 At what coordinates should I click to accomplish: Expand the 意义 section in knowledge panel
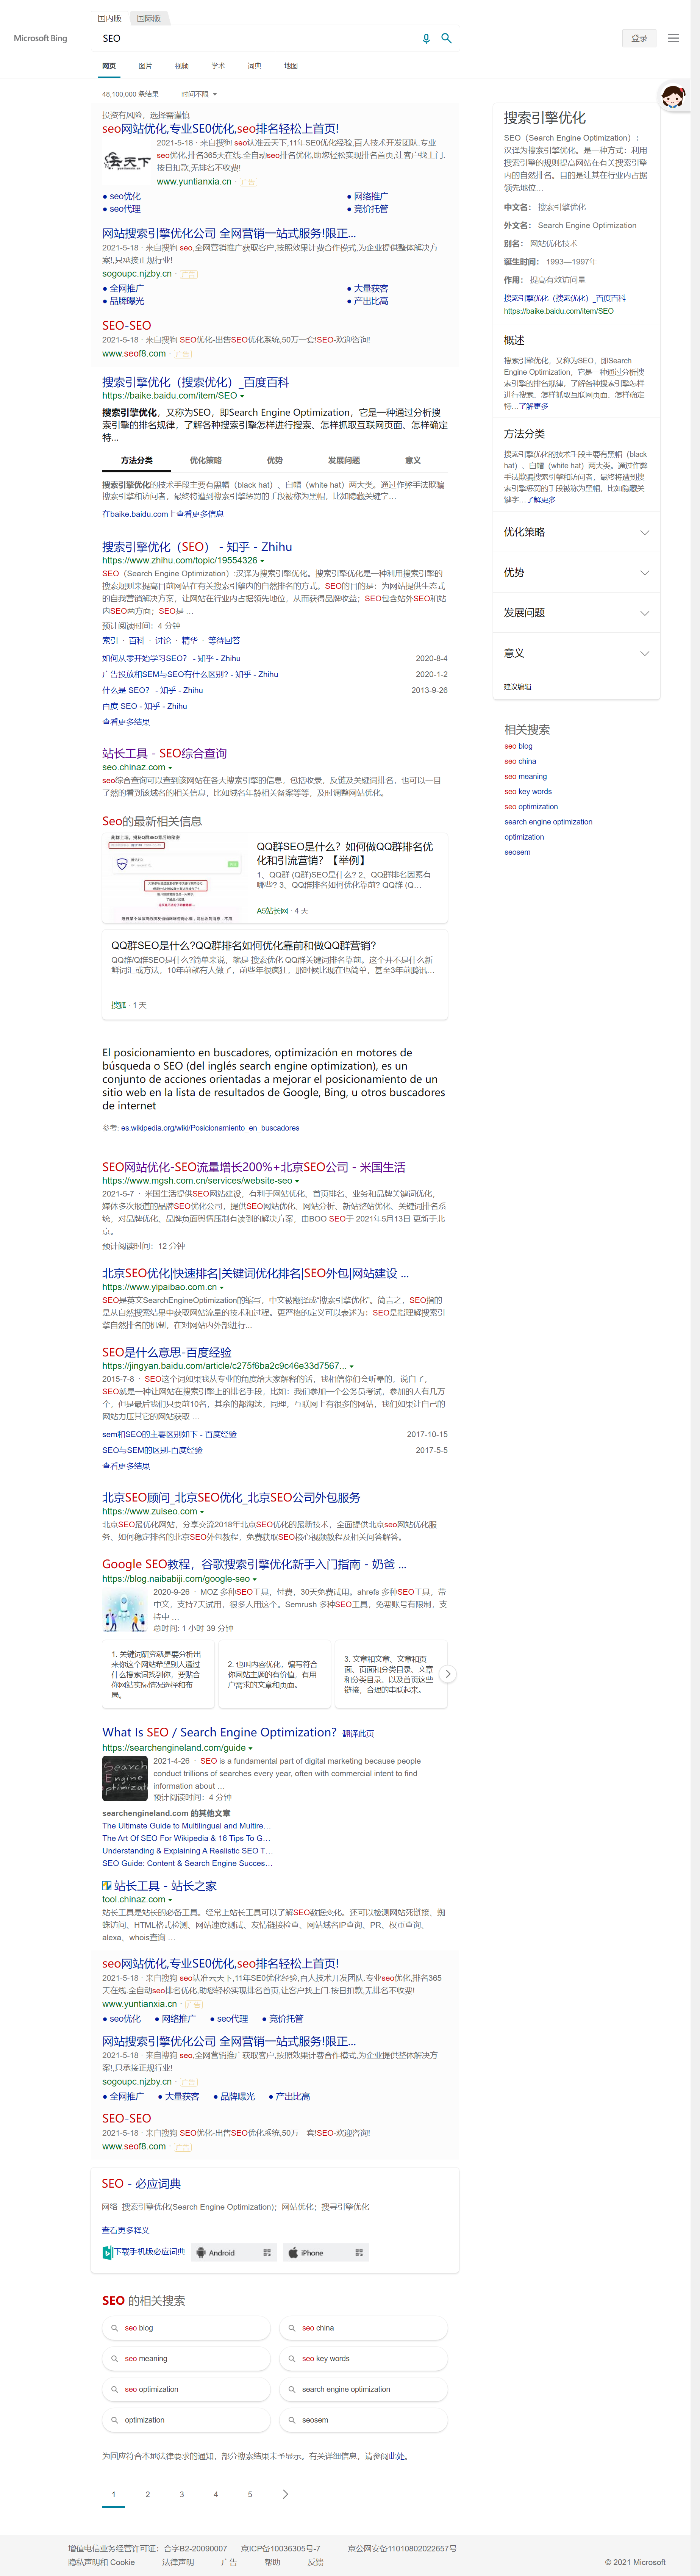click(x=576, y=653)
